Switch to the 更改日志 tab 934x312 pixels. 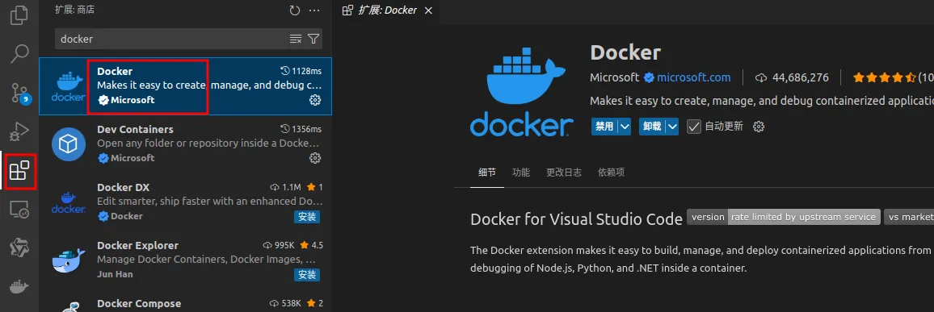pos(563,173)
